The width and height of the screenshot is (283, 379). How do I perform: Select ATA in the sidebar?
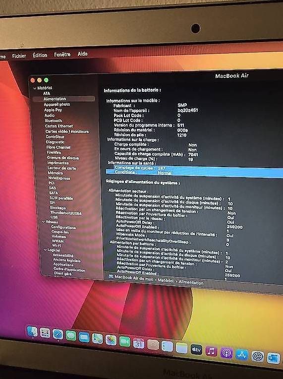[x=47, y=93]
